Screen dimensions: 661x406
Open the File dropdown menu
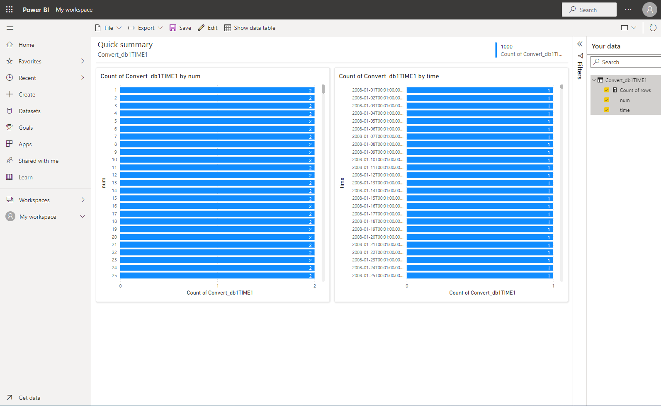[109, 28]
